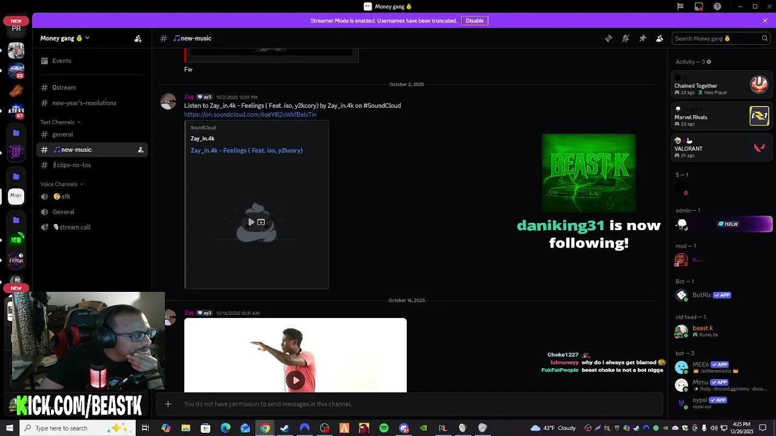
Task: Click the Discord quests flag icon
Action: tap(680, 7)
